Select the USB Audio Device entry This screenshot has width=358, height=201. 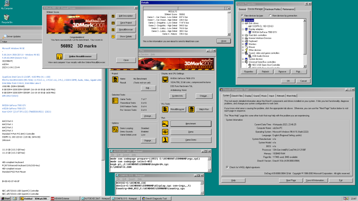pyautogui.click(x=260, y=56)
